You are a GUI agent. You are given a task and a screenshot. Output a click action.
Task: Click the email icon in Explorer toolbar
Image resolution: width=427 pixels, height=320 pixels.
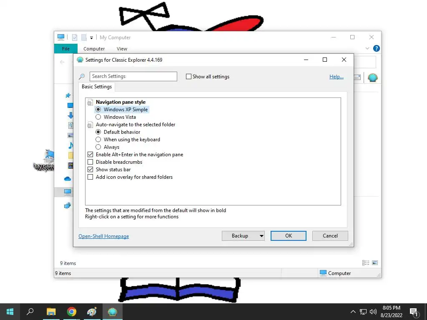(357, 77)
